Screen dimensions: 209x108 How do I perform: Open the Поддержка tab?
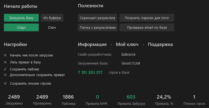tap(160, 44)
